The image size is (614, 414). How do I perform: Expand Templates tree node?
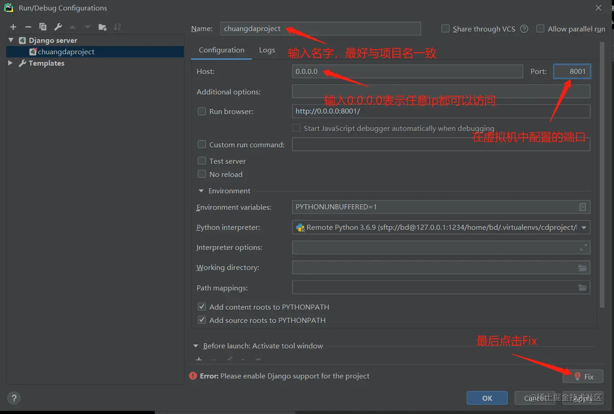[x=10, y=63]
